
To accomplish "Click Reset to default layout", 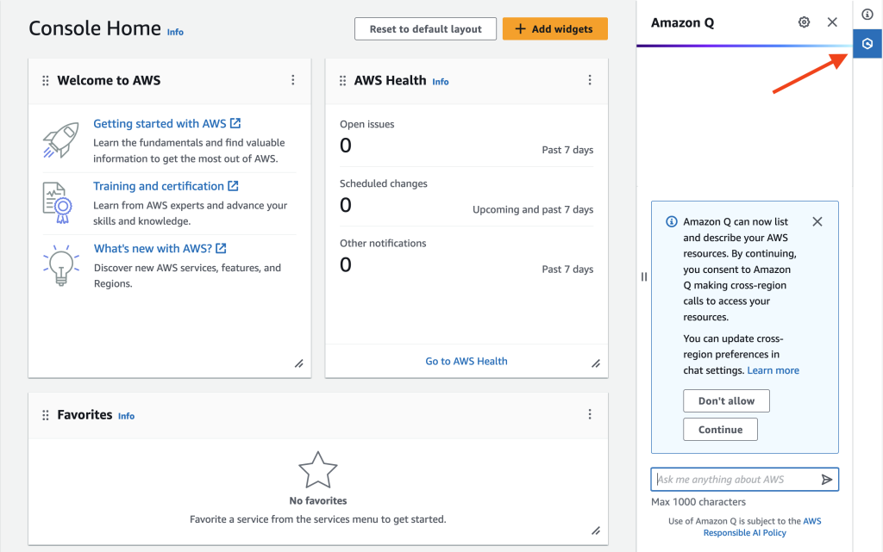I will (425, 28).
